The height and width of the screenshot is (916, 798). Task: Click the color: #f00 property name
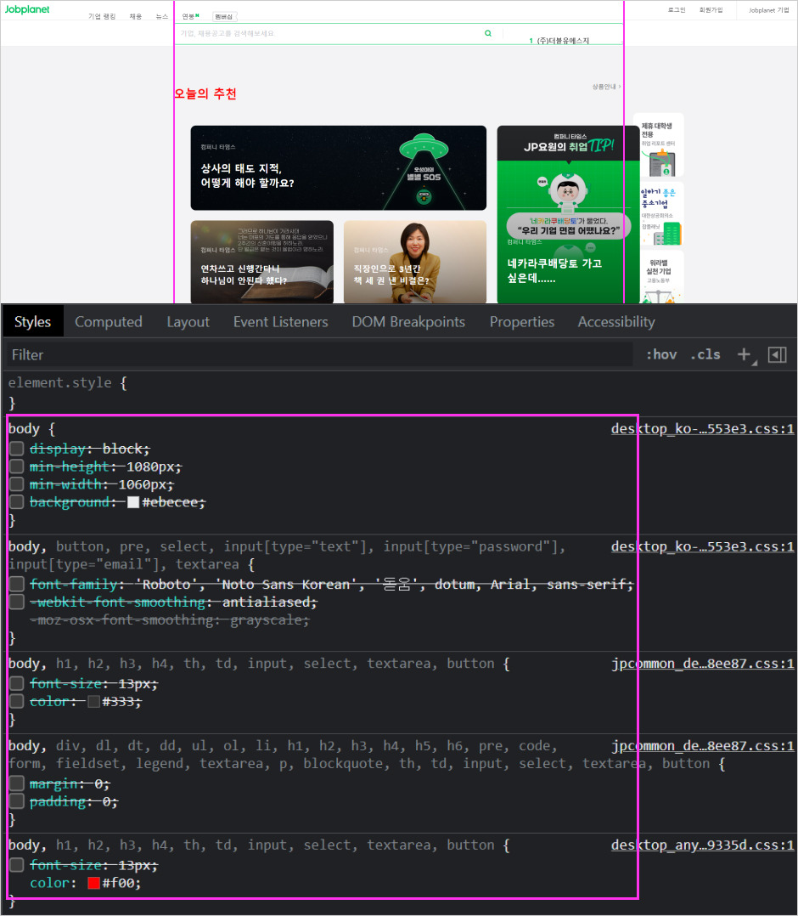click(49, 883)
